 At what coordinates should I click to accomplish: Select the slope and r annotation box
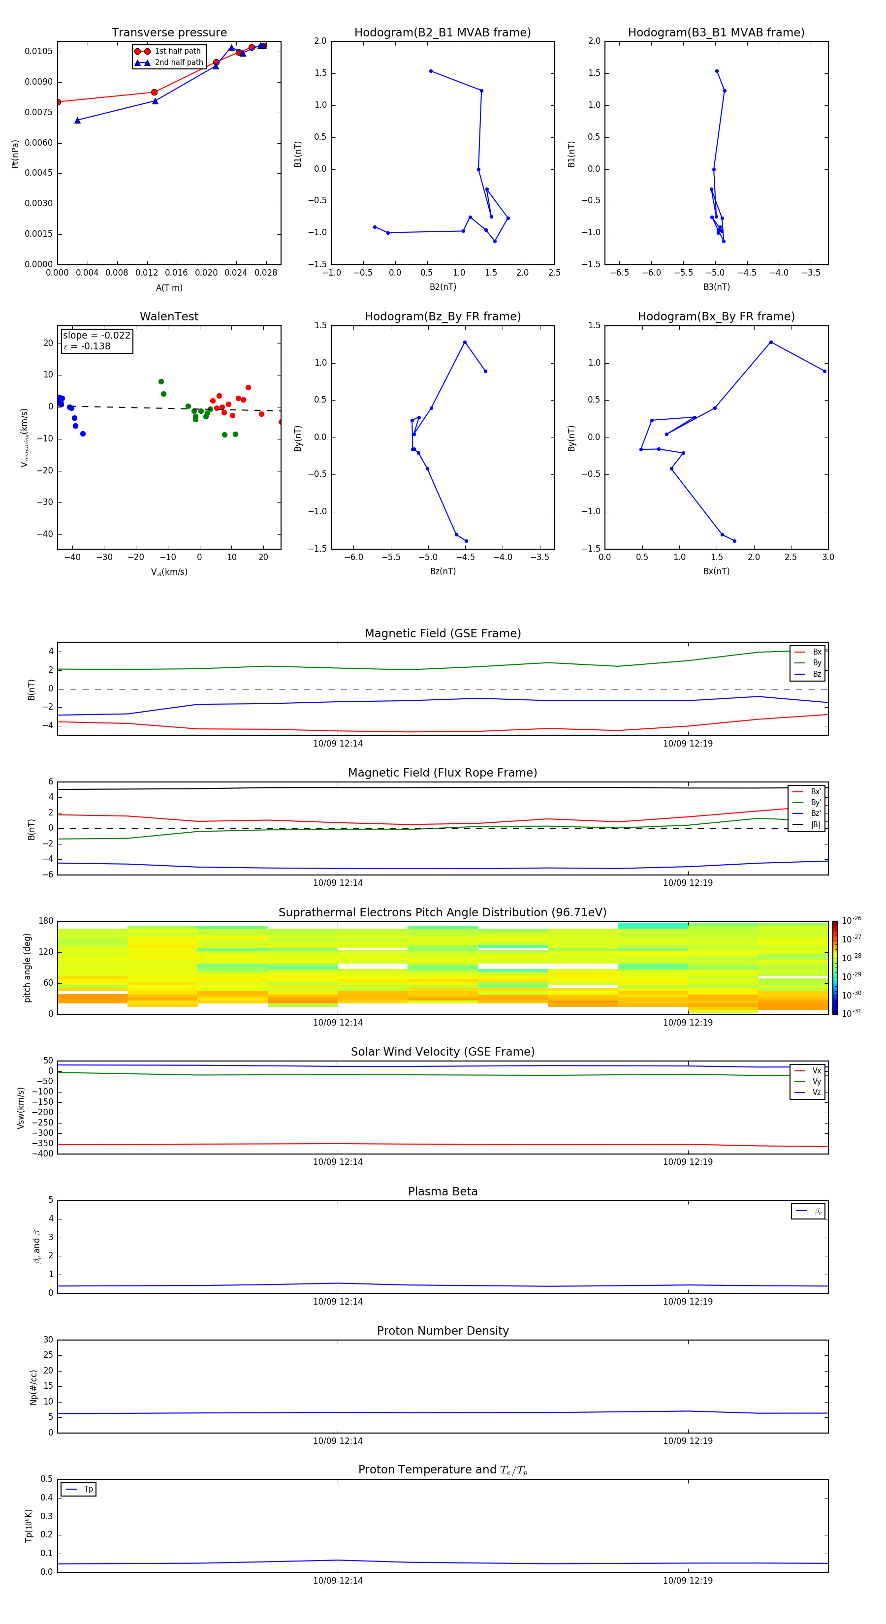click(x=97, y=341)
